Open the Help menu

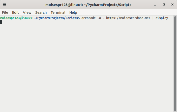click(x=73, y=12)
